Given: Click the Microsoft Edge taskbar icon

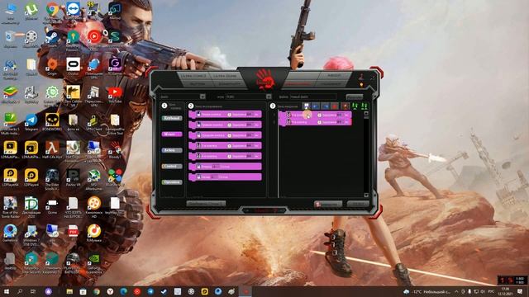Looking at the screenshot, I should click(123, 291).
